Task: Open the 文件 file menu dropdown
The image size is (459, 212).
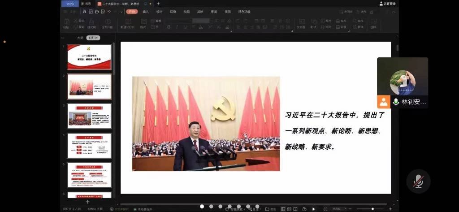Action: coord(73,12)
